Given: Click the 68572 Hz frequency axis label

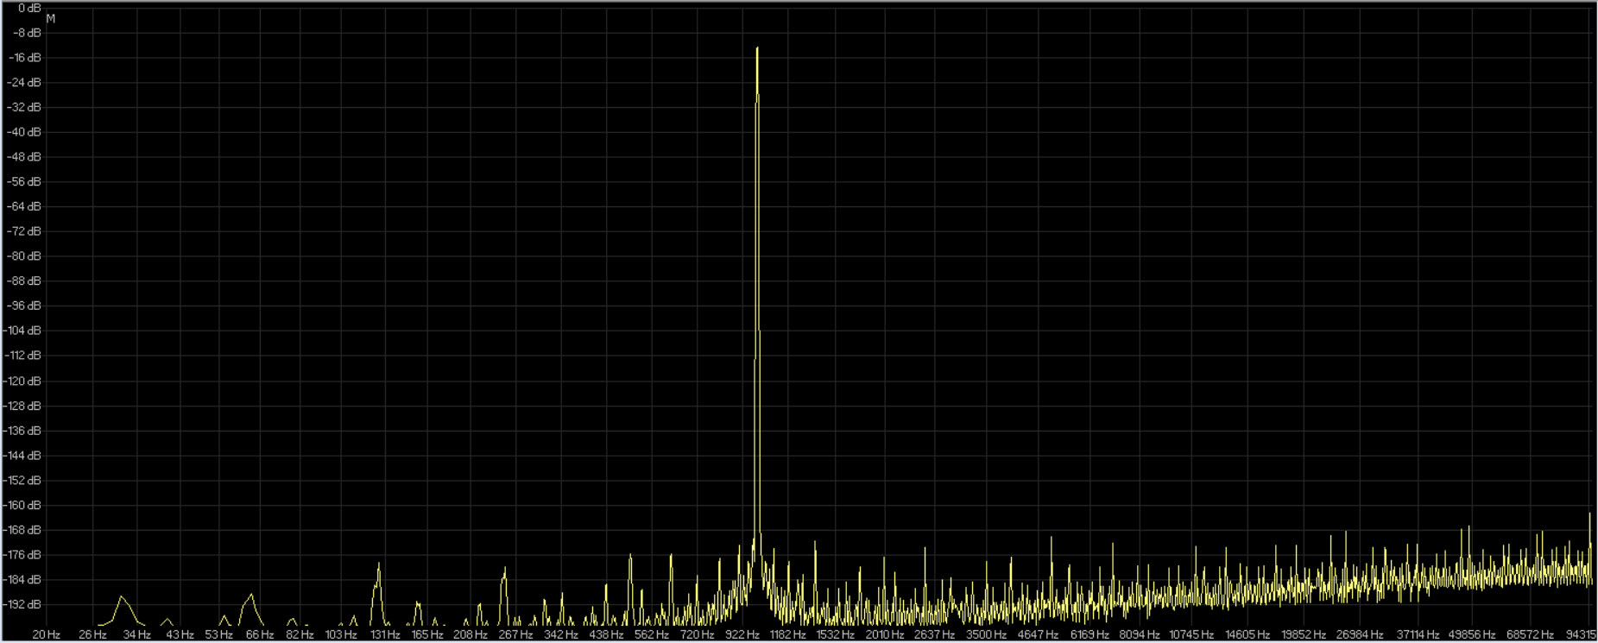Looking at the screenshot, I should [1530, 634].
